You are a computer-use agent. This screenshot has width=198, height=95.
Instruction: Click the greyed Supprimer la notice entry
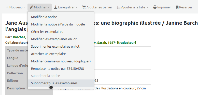[x=61, y=76]
